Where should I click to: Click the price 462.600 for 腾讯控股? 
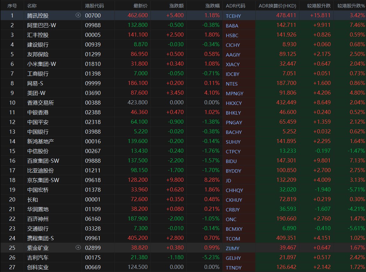(x=138, y=15)
